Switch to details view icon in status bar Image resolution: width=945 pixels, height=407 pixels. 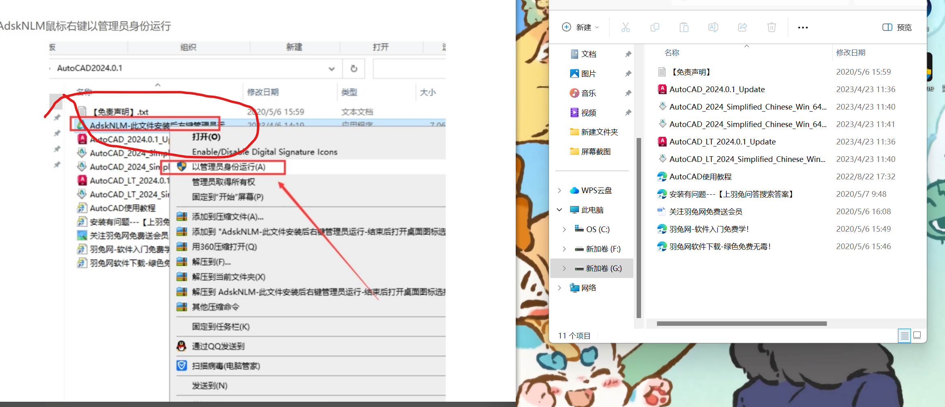coord(904,336)
